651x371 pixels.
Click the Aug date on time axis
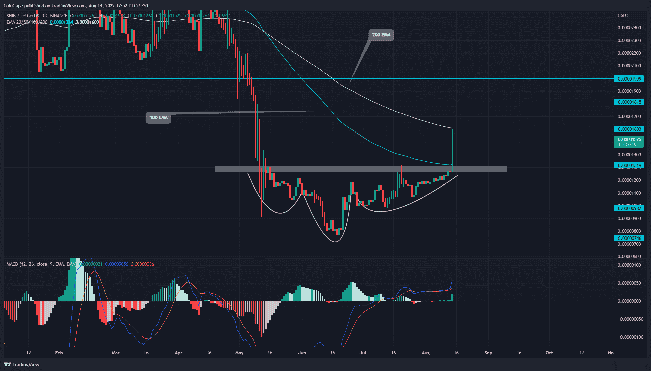tap(426, 353)
